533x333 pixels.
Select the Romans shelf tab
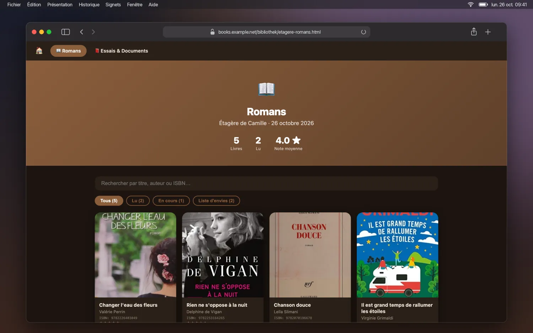[69, 51]
